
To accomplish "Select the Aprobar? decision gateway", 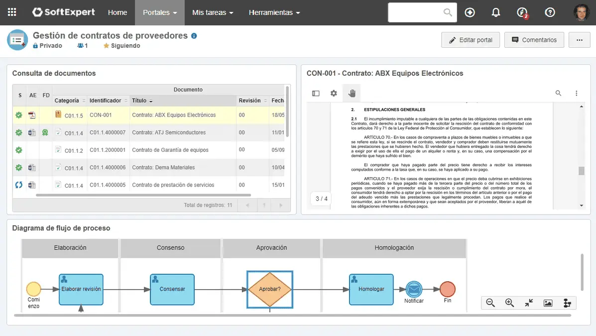I will click(x=270, y=289).
